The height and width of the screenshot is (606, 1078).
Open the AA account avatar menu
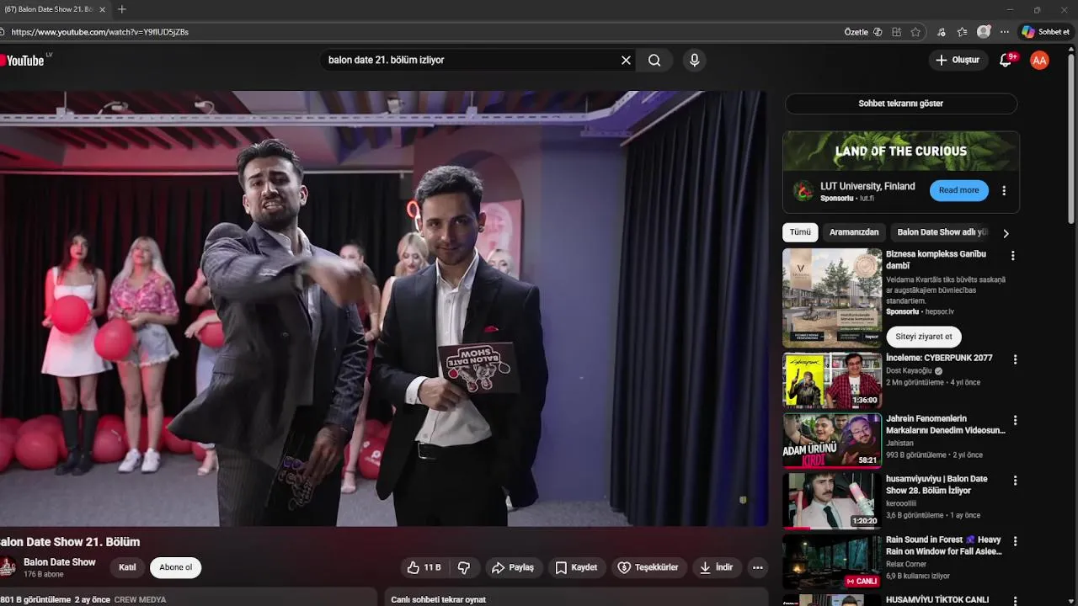(1039, 60)
